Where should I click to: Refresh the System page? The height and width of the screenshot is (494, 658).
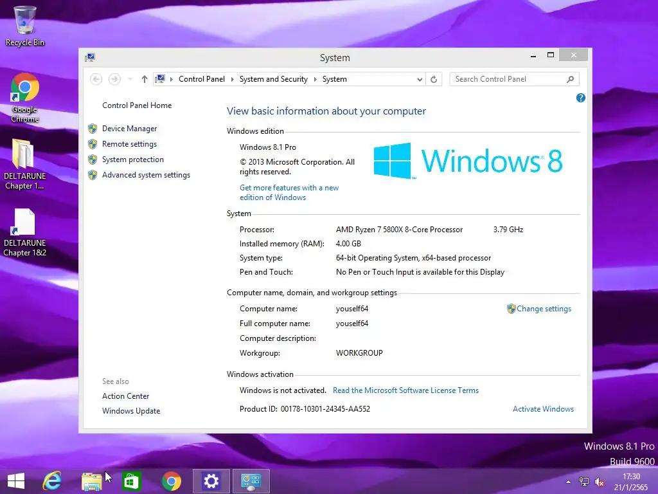pyautogui.click(x=434, y=79)
